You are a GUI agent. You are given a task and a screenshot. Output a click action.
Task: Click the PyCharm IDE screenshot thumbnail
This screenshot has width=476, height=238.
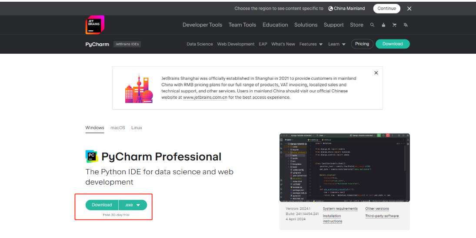coord(345,168)
